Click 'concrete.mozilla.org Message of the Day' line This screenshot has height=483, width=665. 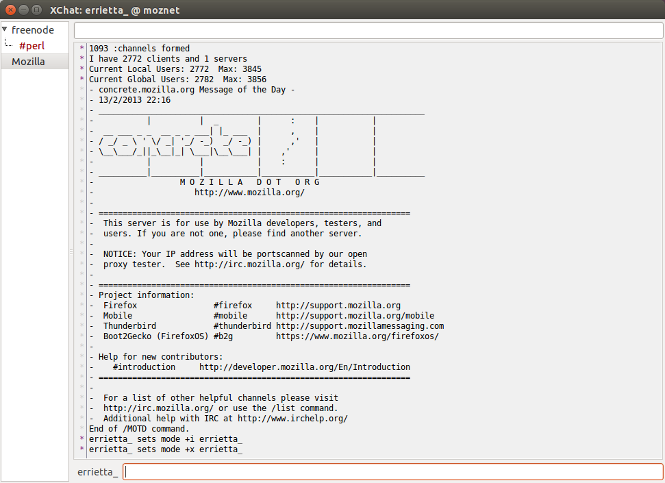click(192, 90)
